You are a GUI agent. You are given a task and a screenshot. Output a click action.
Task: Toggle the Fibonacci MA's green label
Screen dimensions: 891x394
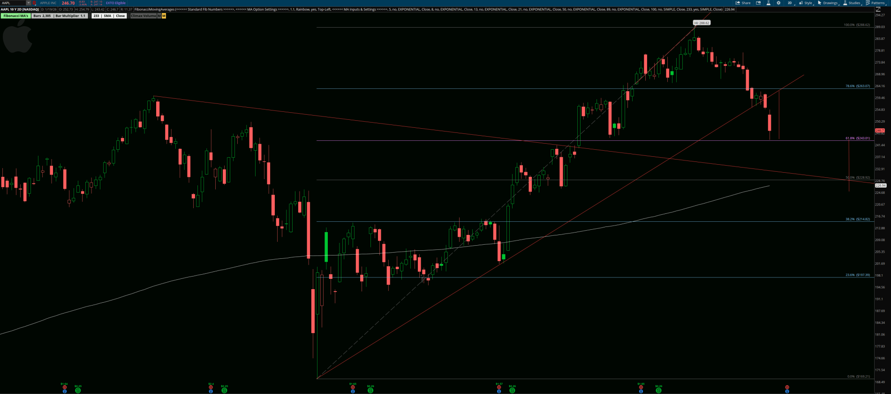click(x=15, y=16)
